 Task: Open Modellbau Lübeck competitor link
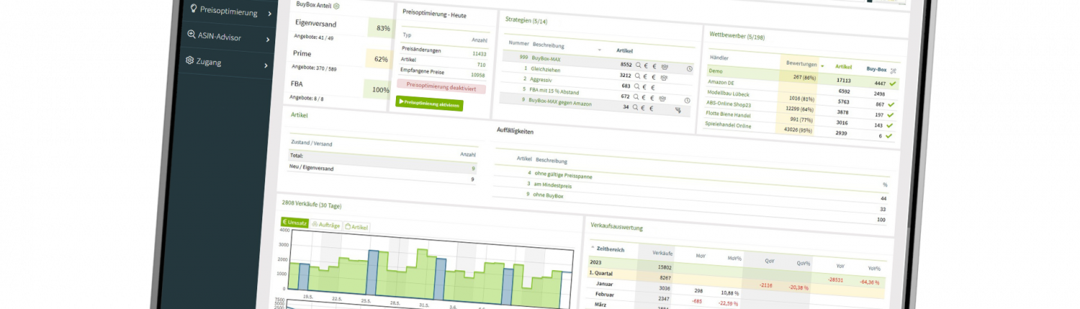pyautogui.click(x=728, y=93)
